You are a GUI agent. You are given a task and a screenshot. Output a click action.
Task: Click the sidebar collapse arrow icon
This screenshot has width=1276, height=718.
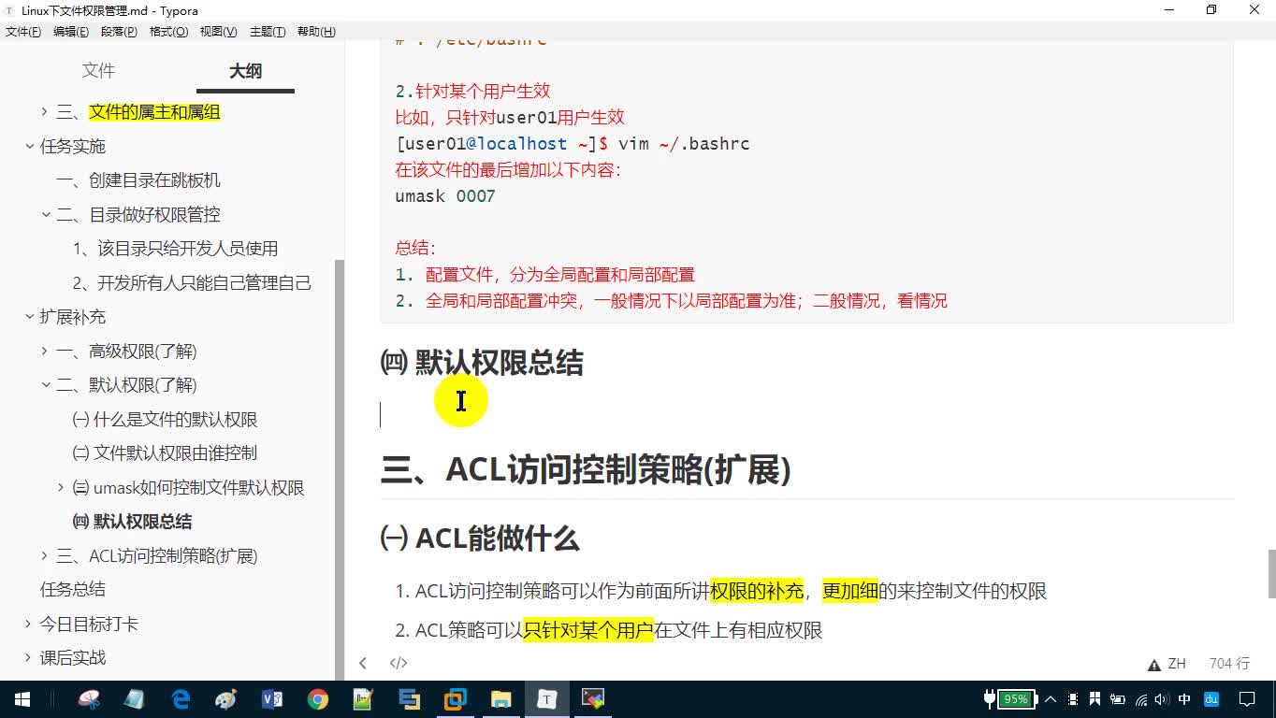point(363,663)
